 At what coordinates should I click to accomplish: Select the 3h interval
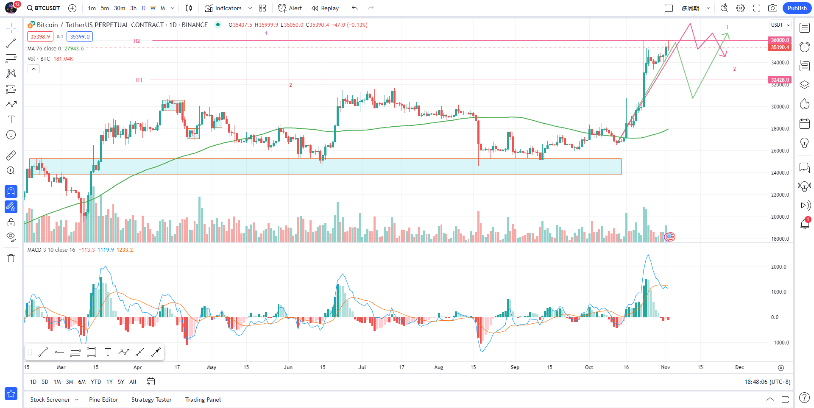point(134,8)
